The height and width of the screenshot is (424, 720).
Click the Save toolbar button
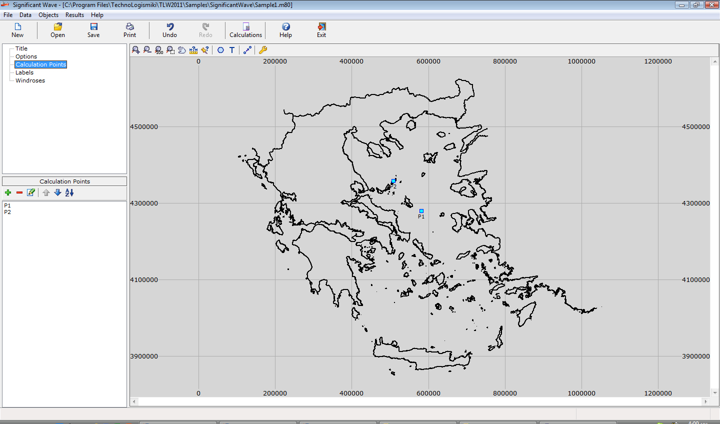pyautogui.click(x=93, y=30)
